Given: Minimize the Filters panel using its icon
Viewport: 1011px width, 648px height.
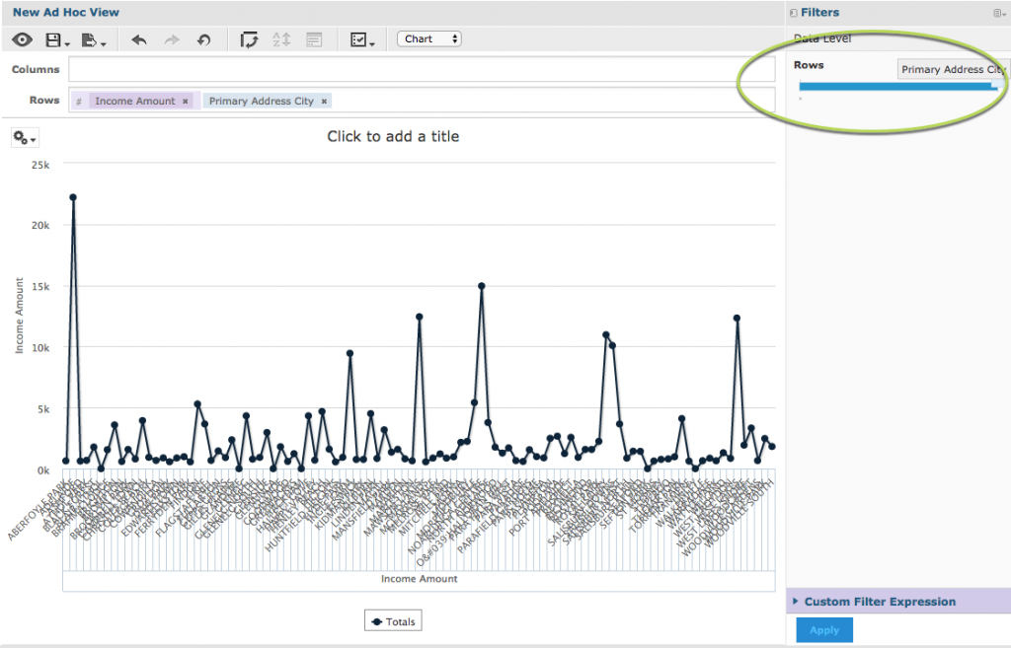Looking at the screenshot, I should pos(794,13).
